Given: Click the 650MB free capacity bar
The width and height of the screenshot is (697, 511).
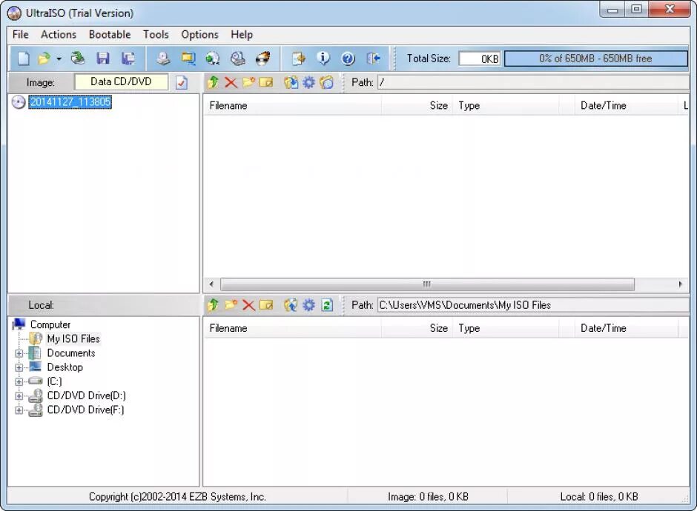Looking at the screenshot, I should point(595,59).
